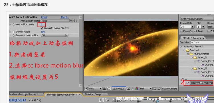Click the timeline current time 0;00;02;09
Viewport: 214px width, 103px height.
tap(17, 100)
